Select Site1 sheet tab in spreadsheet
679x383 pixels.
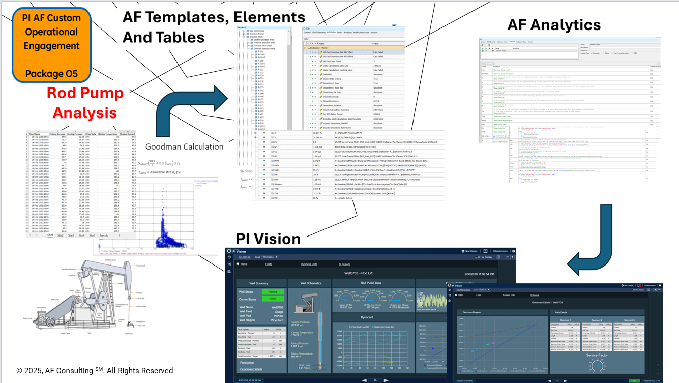(50, 235)
